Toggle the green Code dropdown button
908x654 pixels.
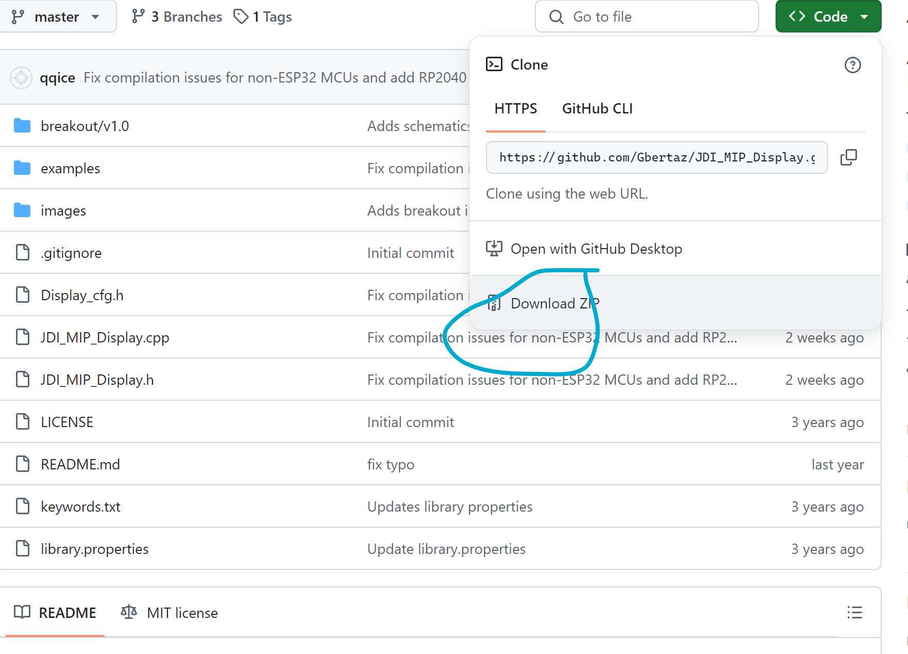[828, 17]
